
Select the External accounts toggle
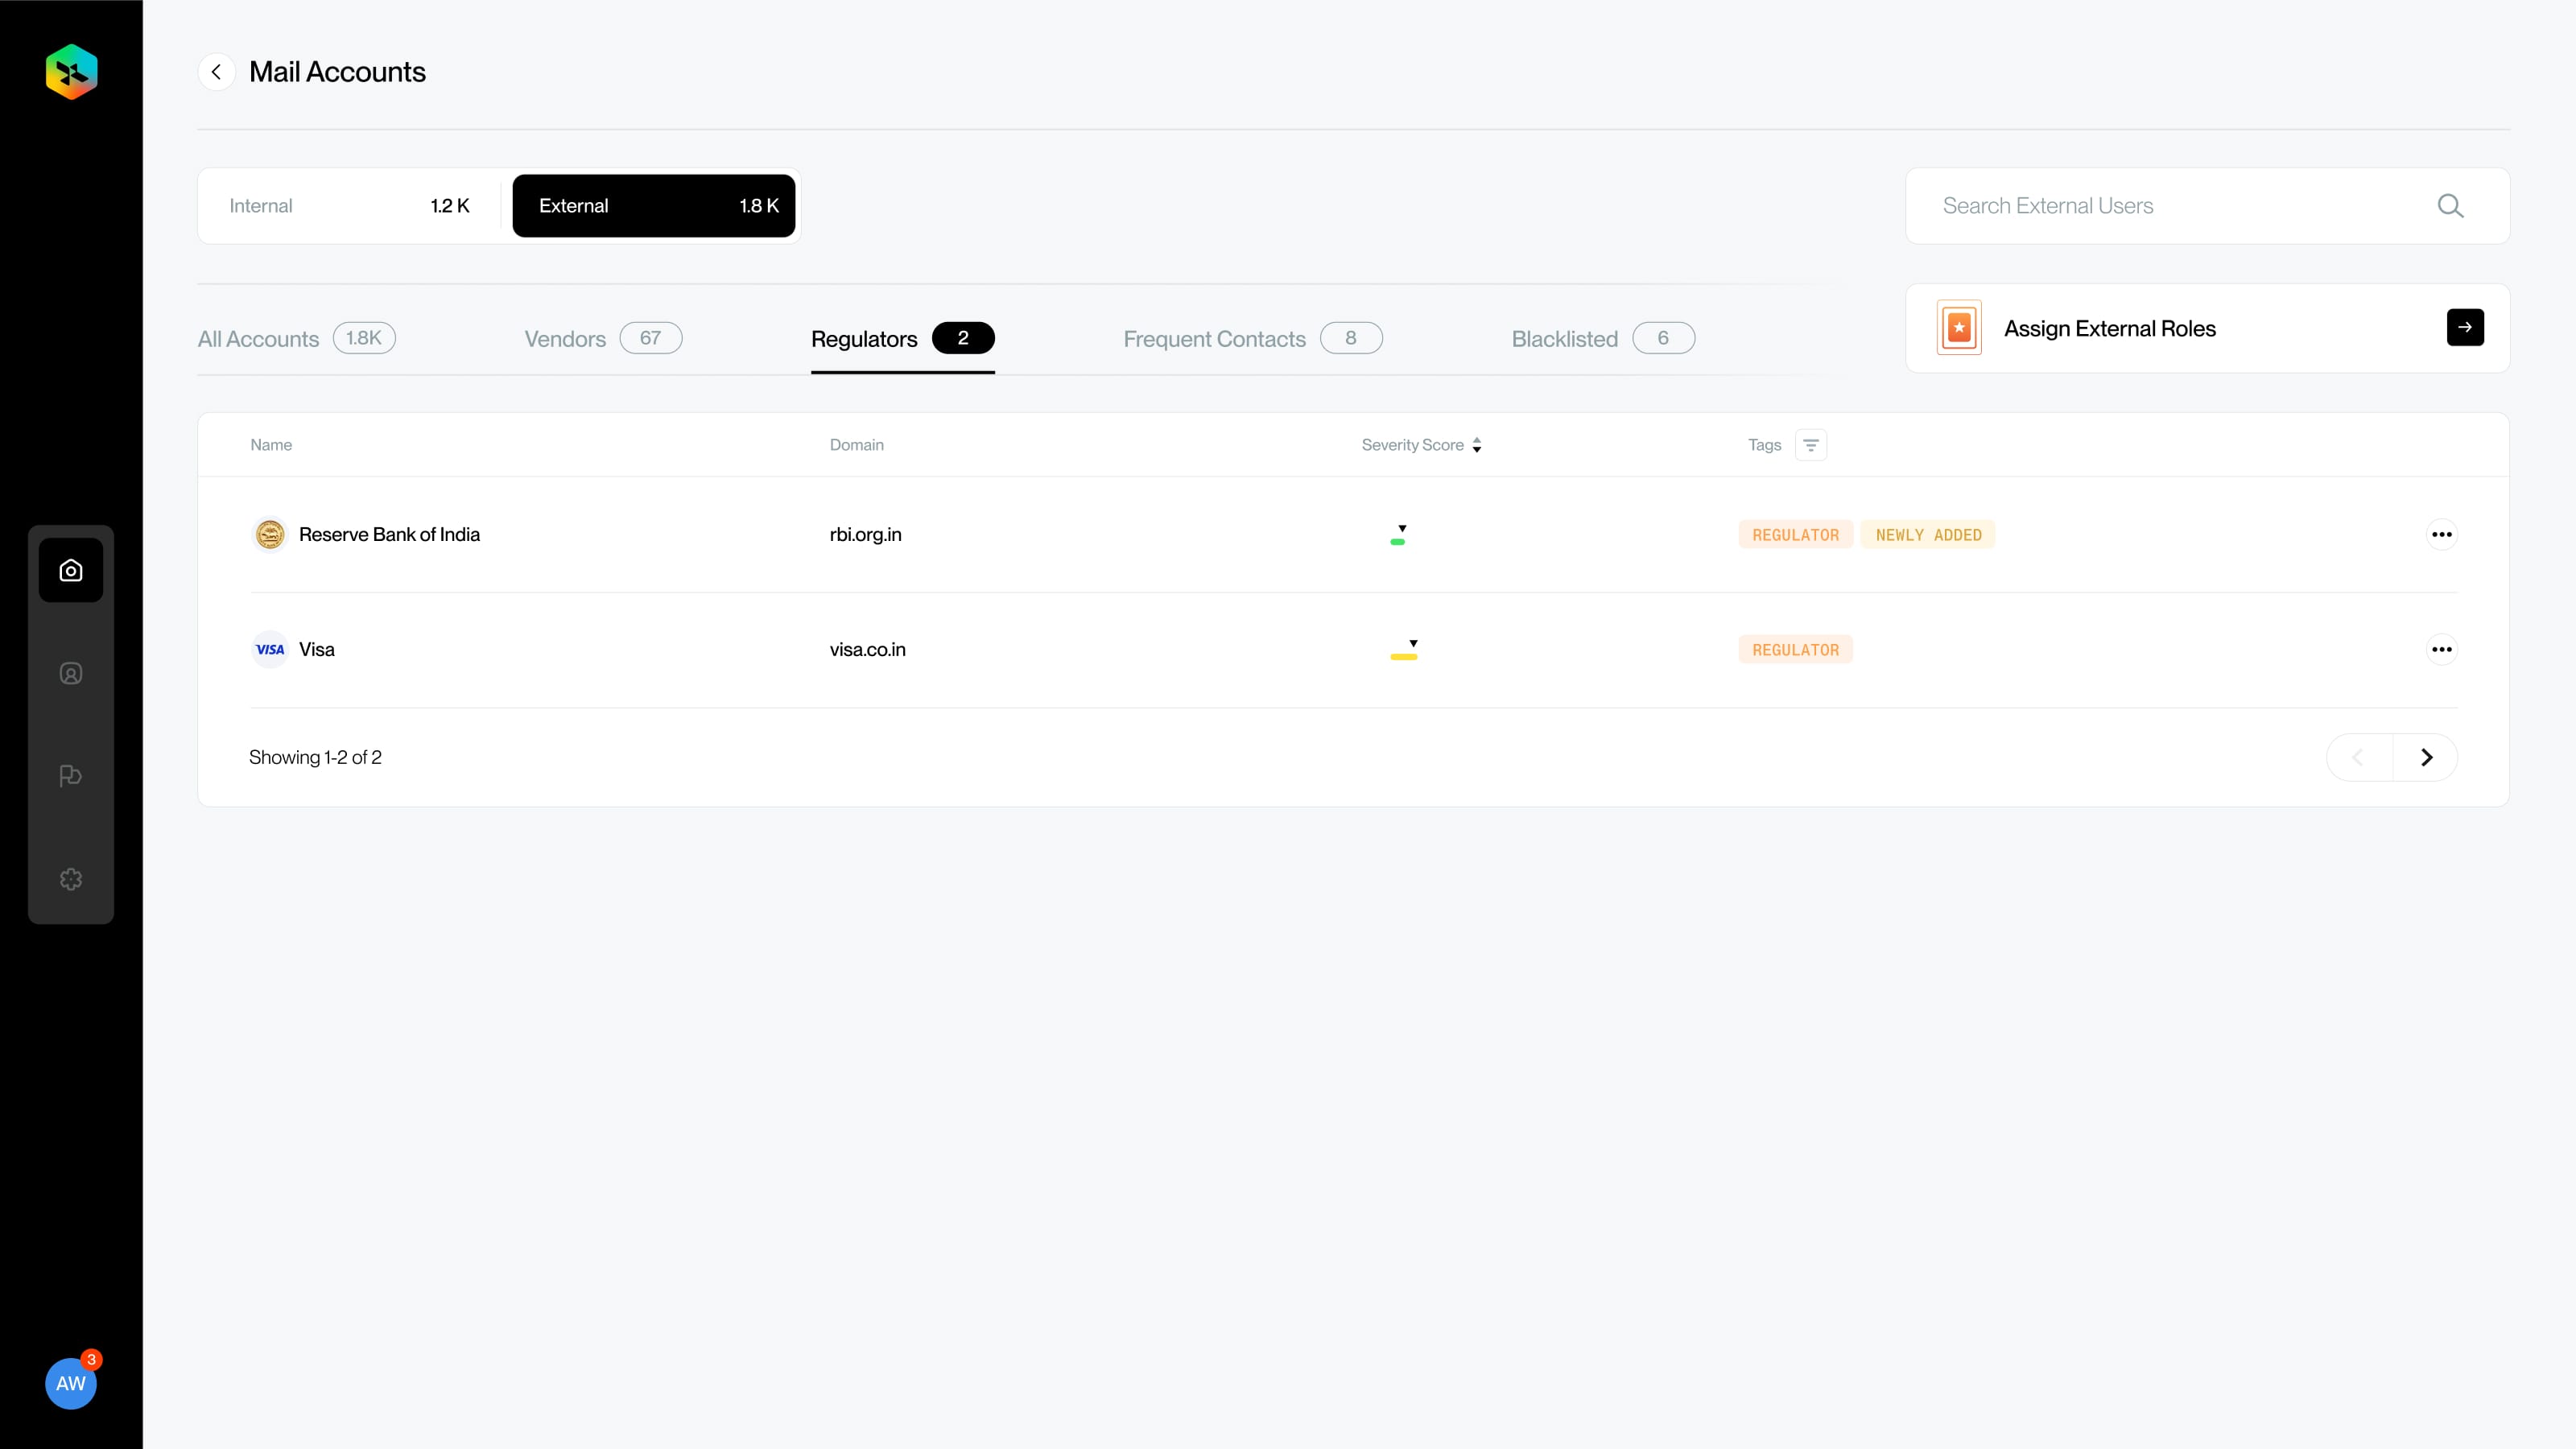654,206
